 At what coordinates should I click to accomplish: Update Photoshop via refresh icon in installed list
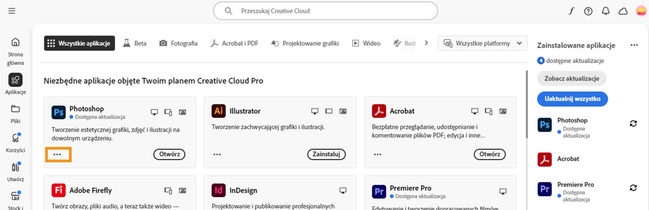(x=633, y=123)
